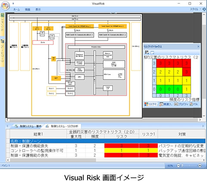
Task: Select the 名称：制御ゾーン group row
Action: pos(107,141)
